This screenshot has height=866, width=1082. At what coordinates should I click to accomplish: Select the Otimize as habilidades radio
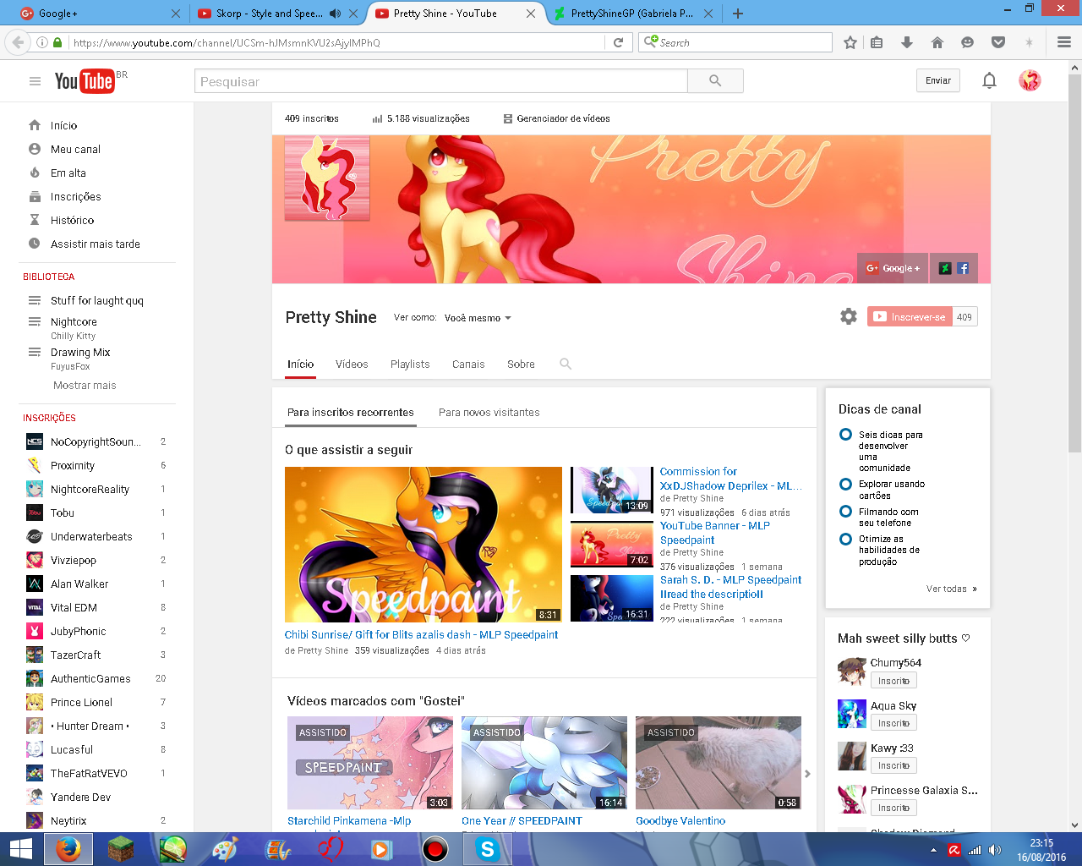(x=845, y=539)
